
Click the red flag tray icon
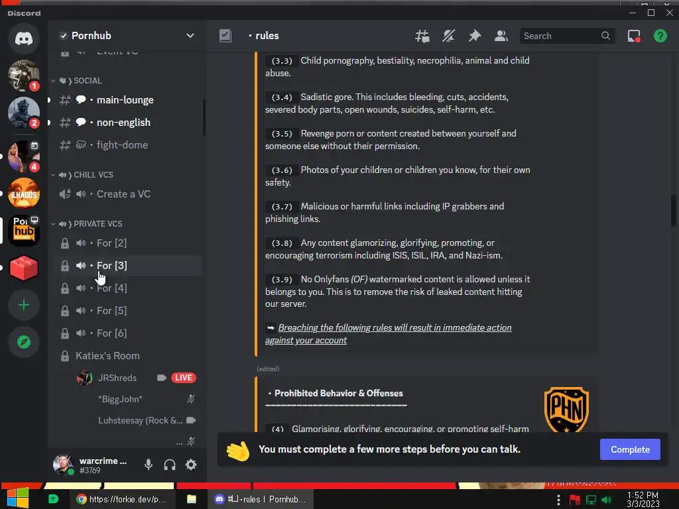[x=575, y=500]
